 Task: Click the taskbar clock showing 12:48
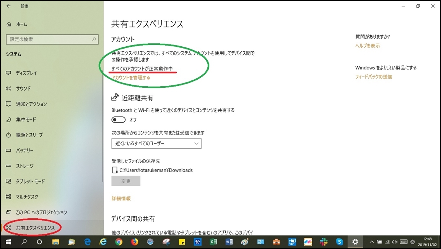[427, 242]
